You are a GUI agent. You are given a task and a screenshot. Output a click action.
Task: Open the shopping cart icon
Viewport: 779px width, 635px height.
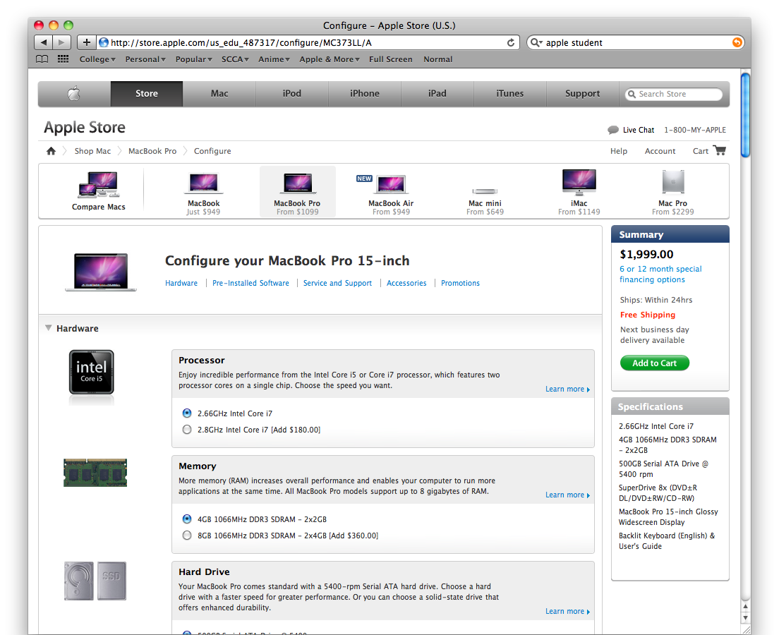(x=720, y=150)
